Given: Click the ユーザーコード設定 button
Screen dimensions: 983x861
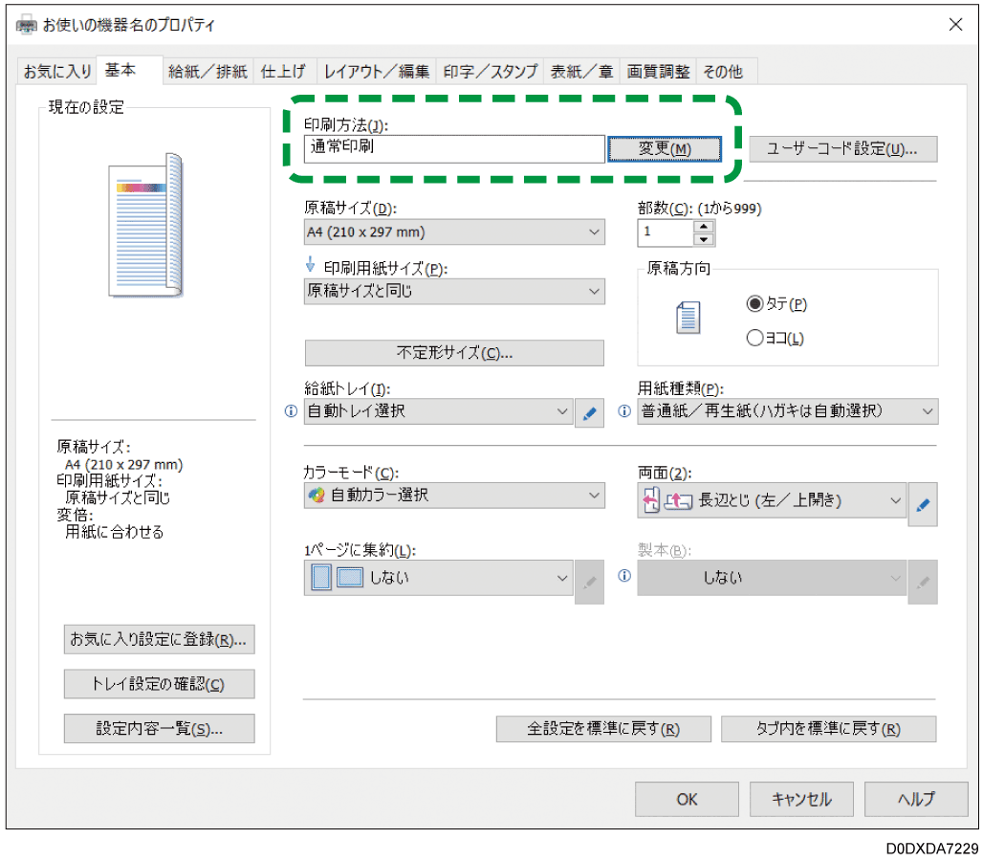Looking at the screenshot, I should (x=841, y=149).
